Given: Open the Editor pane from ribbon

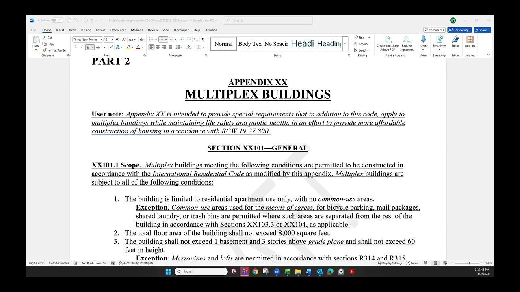Looking at the screenshot, I should coord(455,41).
